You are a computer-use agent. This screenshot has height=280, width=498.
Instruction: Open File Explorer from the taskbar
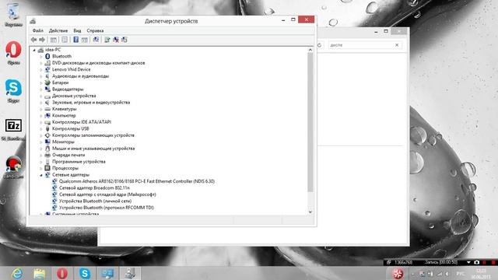tap(40, 273)
